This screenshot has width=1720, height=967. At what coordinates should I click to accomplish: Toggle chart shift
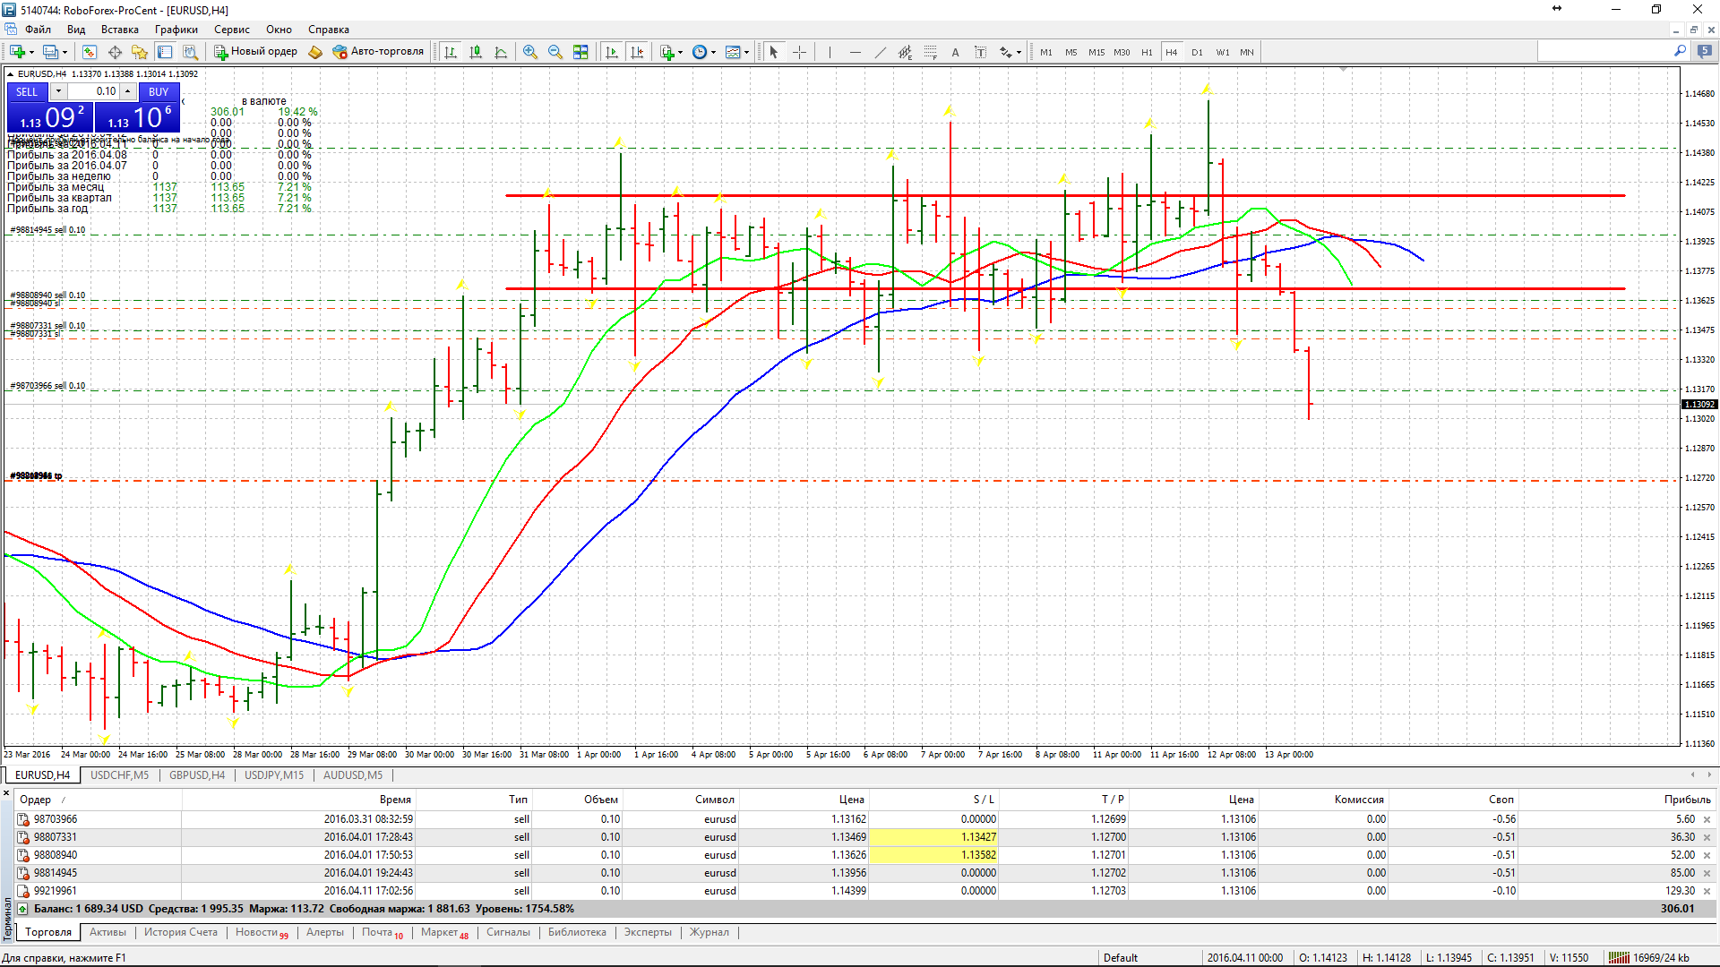click(x=637, y=52)
